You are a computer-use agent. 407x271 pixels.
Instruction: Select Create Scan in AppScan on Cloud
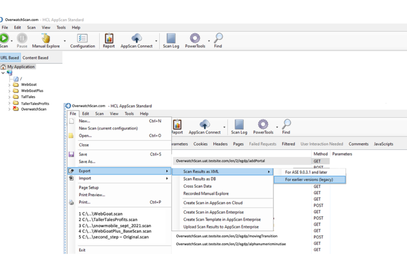tap(223, 203)
